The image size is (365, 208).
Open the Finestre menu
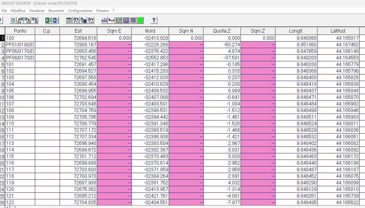click(x=102, y=11)
